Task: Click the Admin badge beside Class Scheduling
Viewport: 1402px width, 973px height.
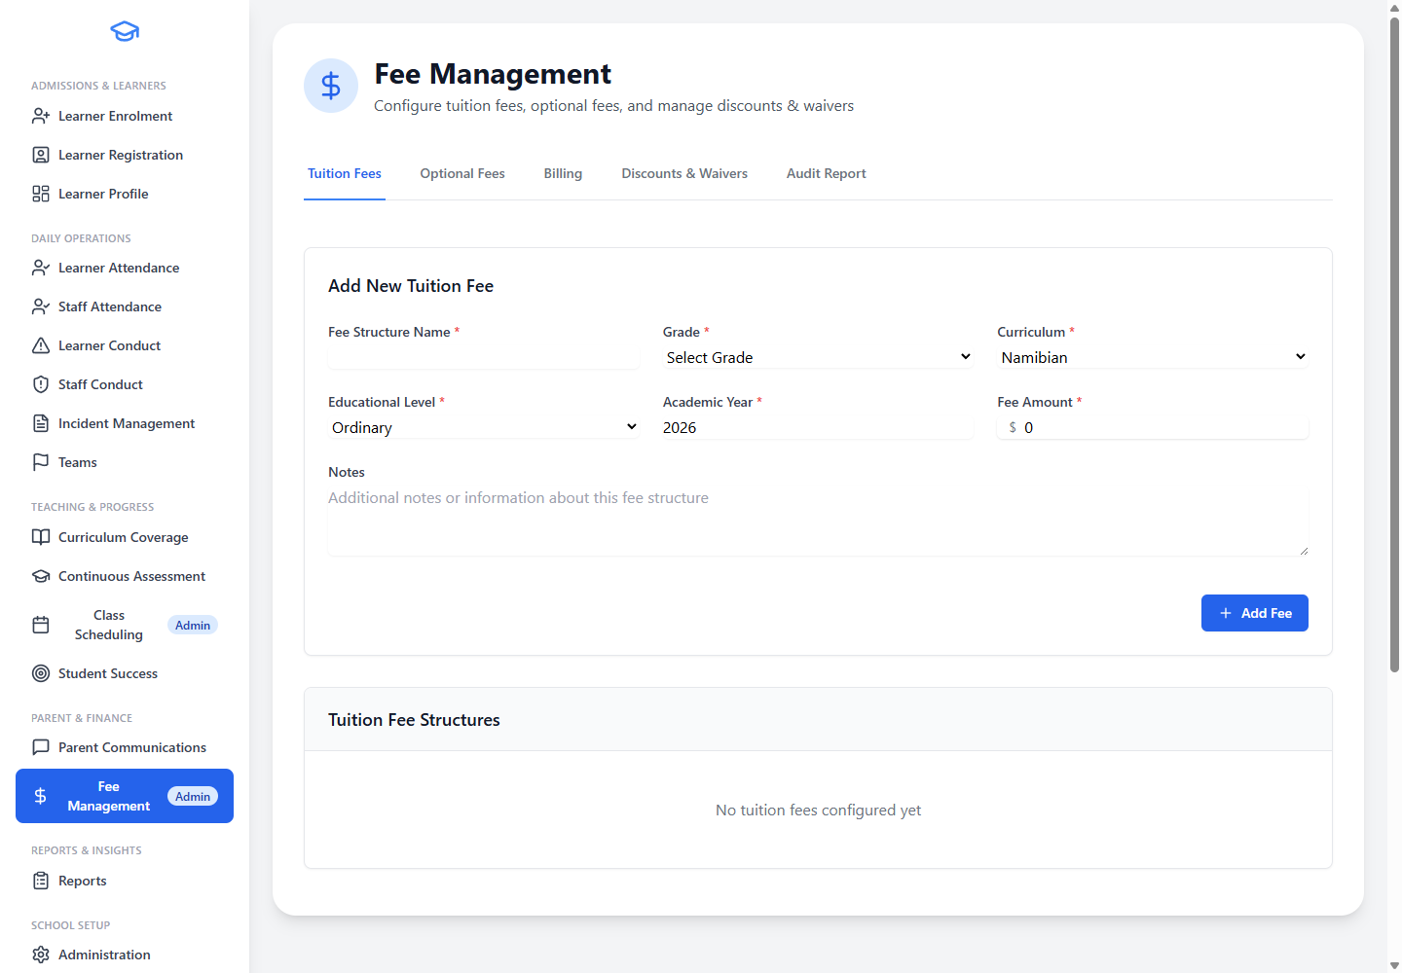Action: tap(193, 626)
